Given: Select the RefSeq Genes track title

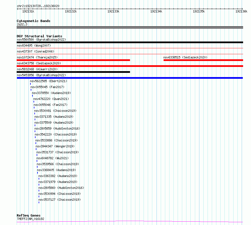Looking at the screenshot, I should (x=28, y=215).
